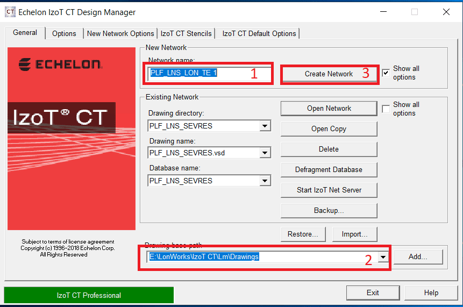
Task: Open the Drawing base path dropdown
Action: (383, 257)
